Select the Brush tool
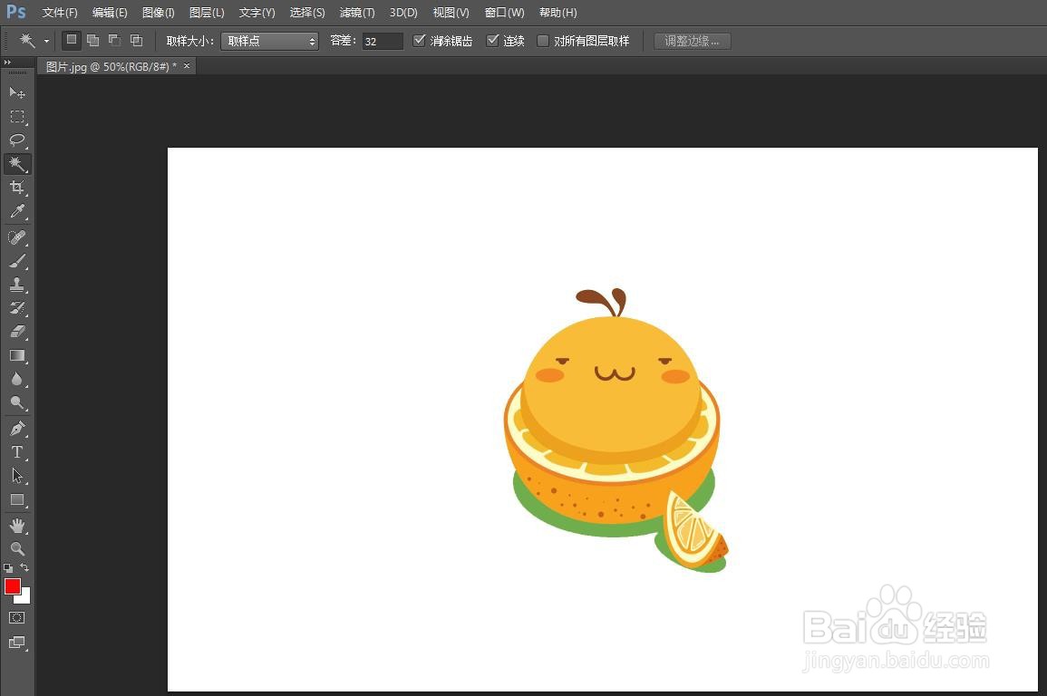The image size is (1047, 696). tap(17, 261)
